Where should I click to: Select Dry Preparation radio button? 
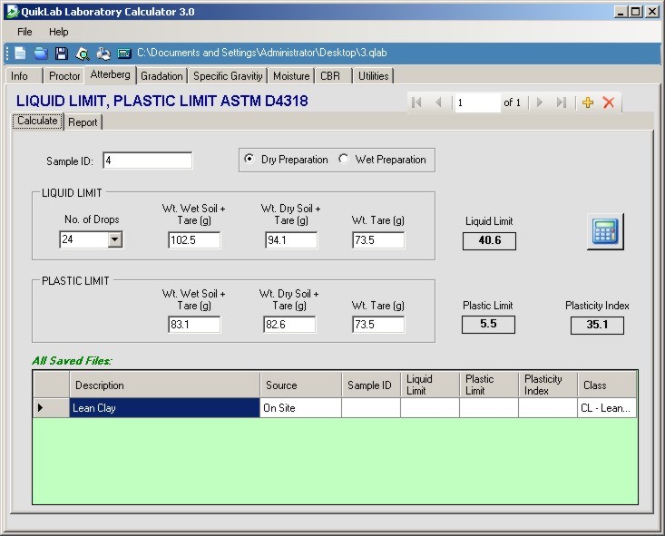[249, 159]
